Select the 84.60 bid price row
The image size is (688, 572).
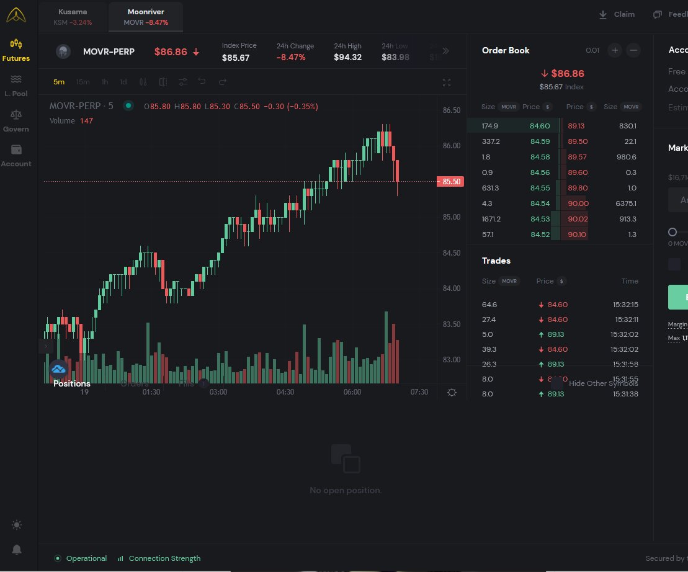(515, 126)
